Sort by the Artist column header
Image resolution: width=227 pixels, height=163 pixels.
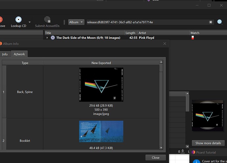click(x=164, y=33)
